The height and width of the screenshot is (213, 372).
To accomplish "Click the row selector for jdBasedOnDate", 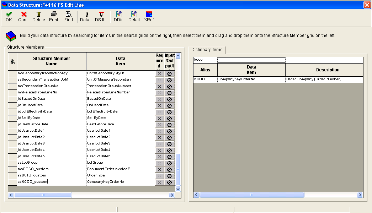I will click(12, 99).
